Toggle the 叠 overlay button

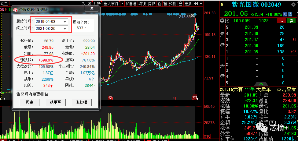(160, 3)
